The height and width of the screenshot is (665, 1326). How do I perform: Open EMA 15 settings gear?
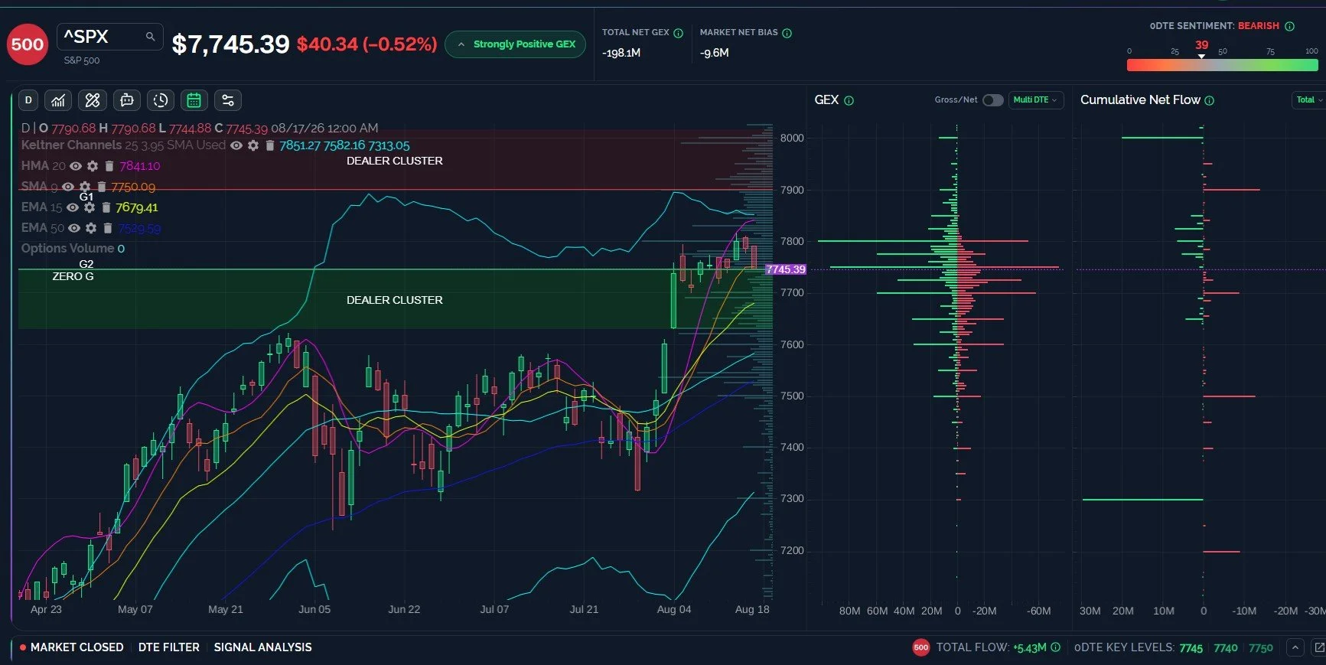pyautogui.click(x=90, y=207)
